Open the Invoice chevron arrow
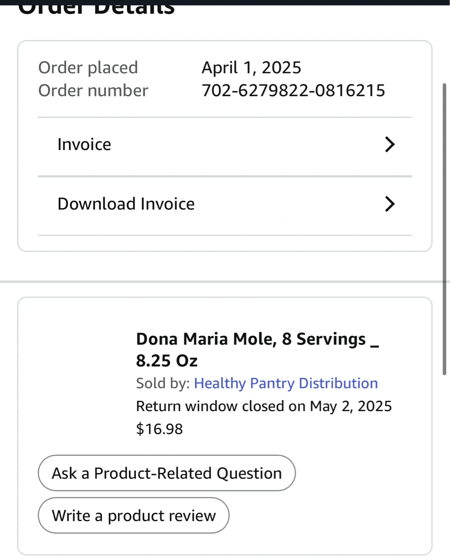The image size is (450, 560). click(x=389, y=144)
